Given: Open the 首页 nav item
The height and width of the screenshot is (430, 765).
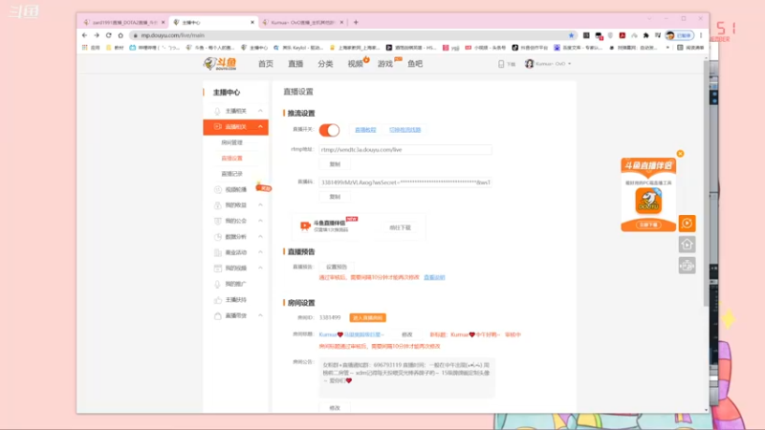Looking at the screenshot, I should (x=266, y=64).
